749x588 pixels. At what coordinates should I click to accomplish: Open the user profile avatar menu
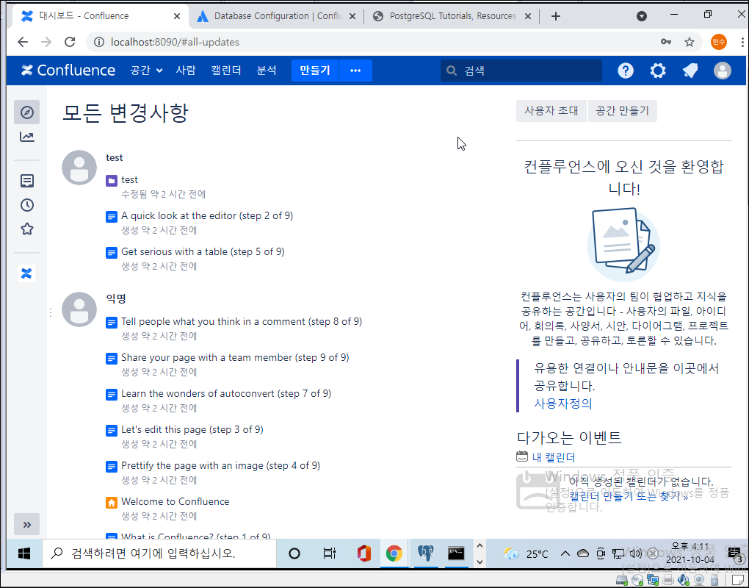point(723,71)
